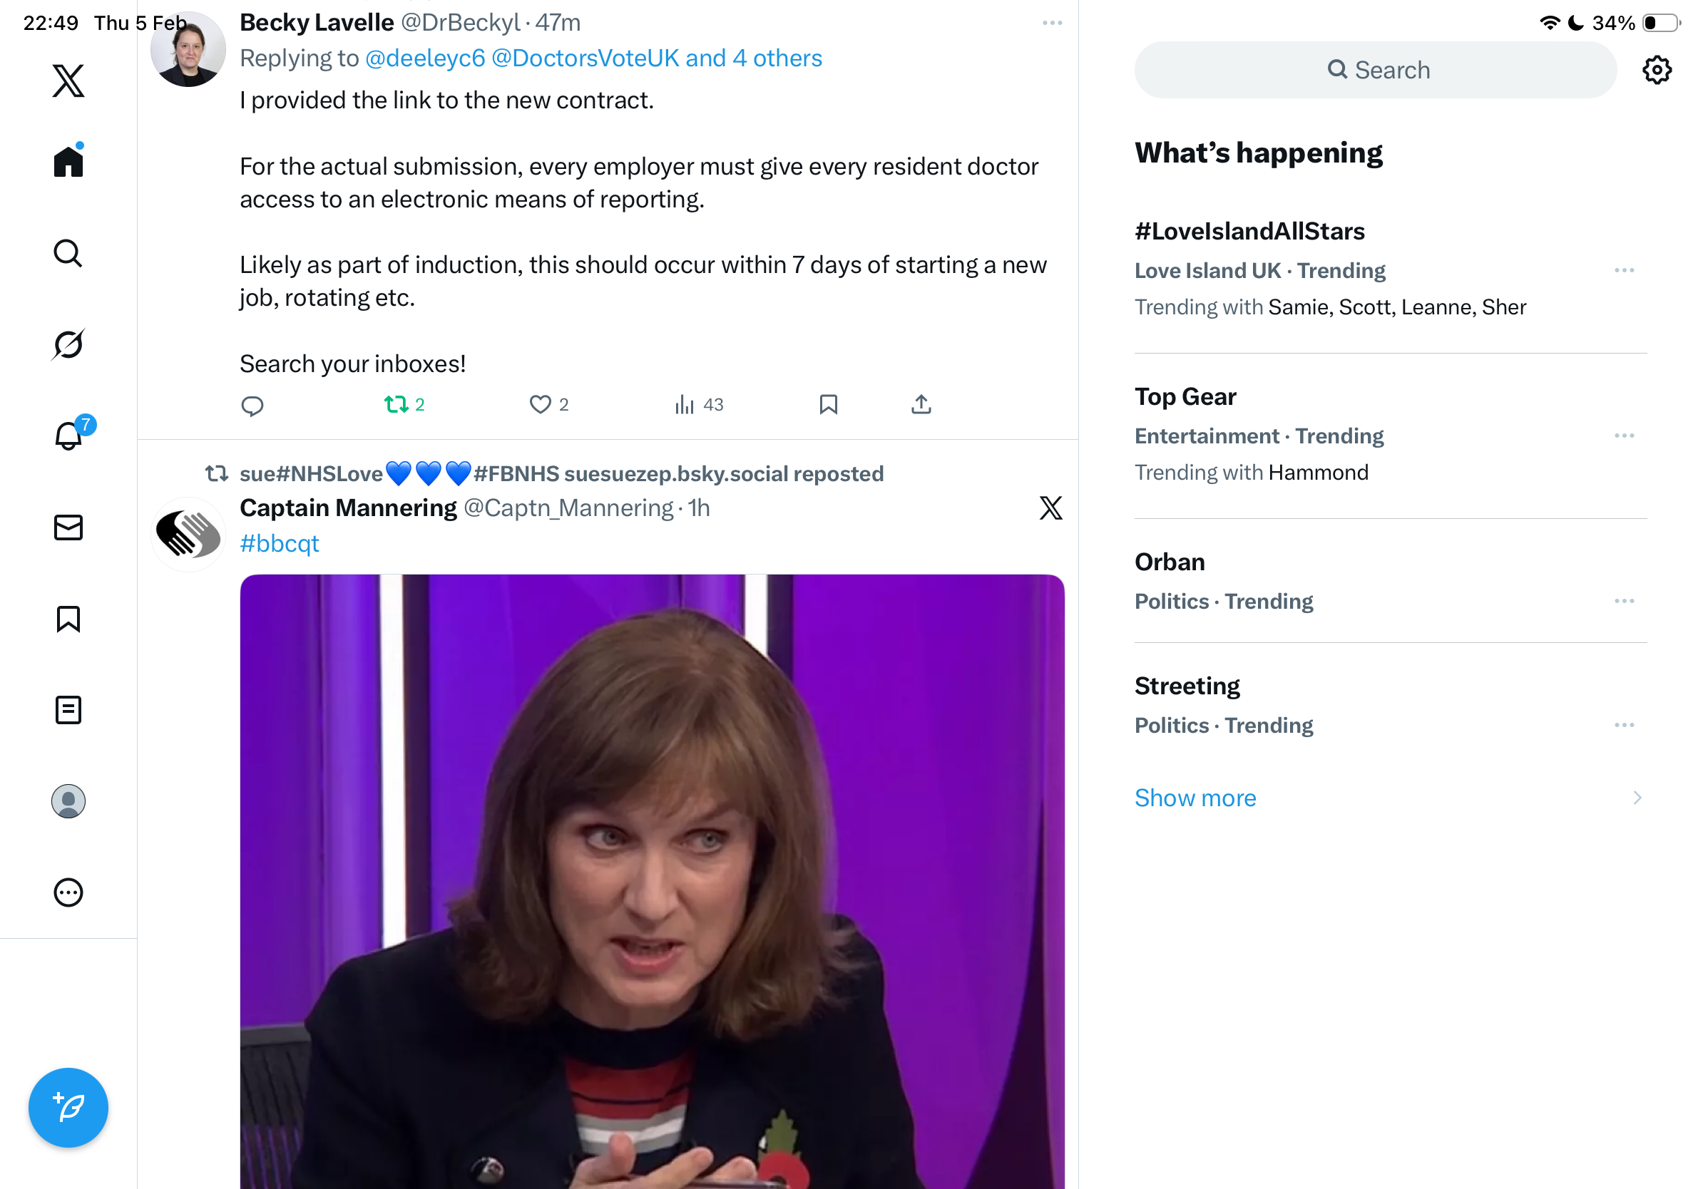1703x1189 pixels.
Task: Open Lists icon in sidebar
Action: pyautogui.click(x=68, y=710)
